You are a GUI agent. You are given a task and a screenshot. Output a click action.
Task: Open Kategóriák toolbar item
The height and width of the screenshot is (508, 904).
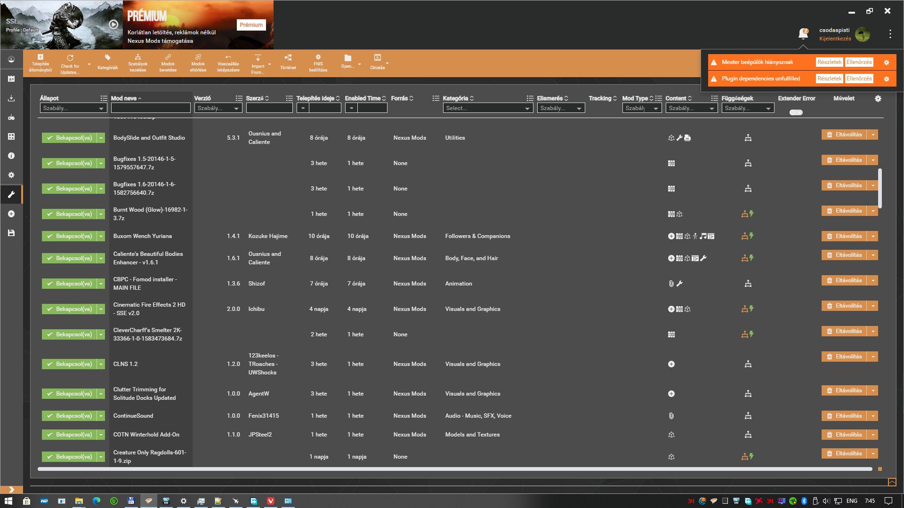click(108, 63)
